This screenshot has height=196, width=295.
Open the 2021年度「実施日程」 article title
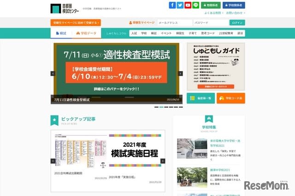tap(122, 177)
